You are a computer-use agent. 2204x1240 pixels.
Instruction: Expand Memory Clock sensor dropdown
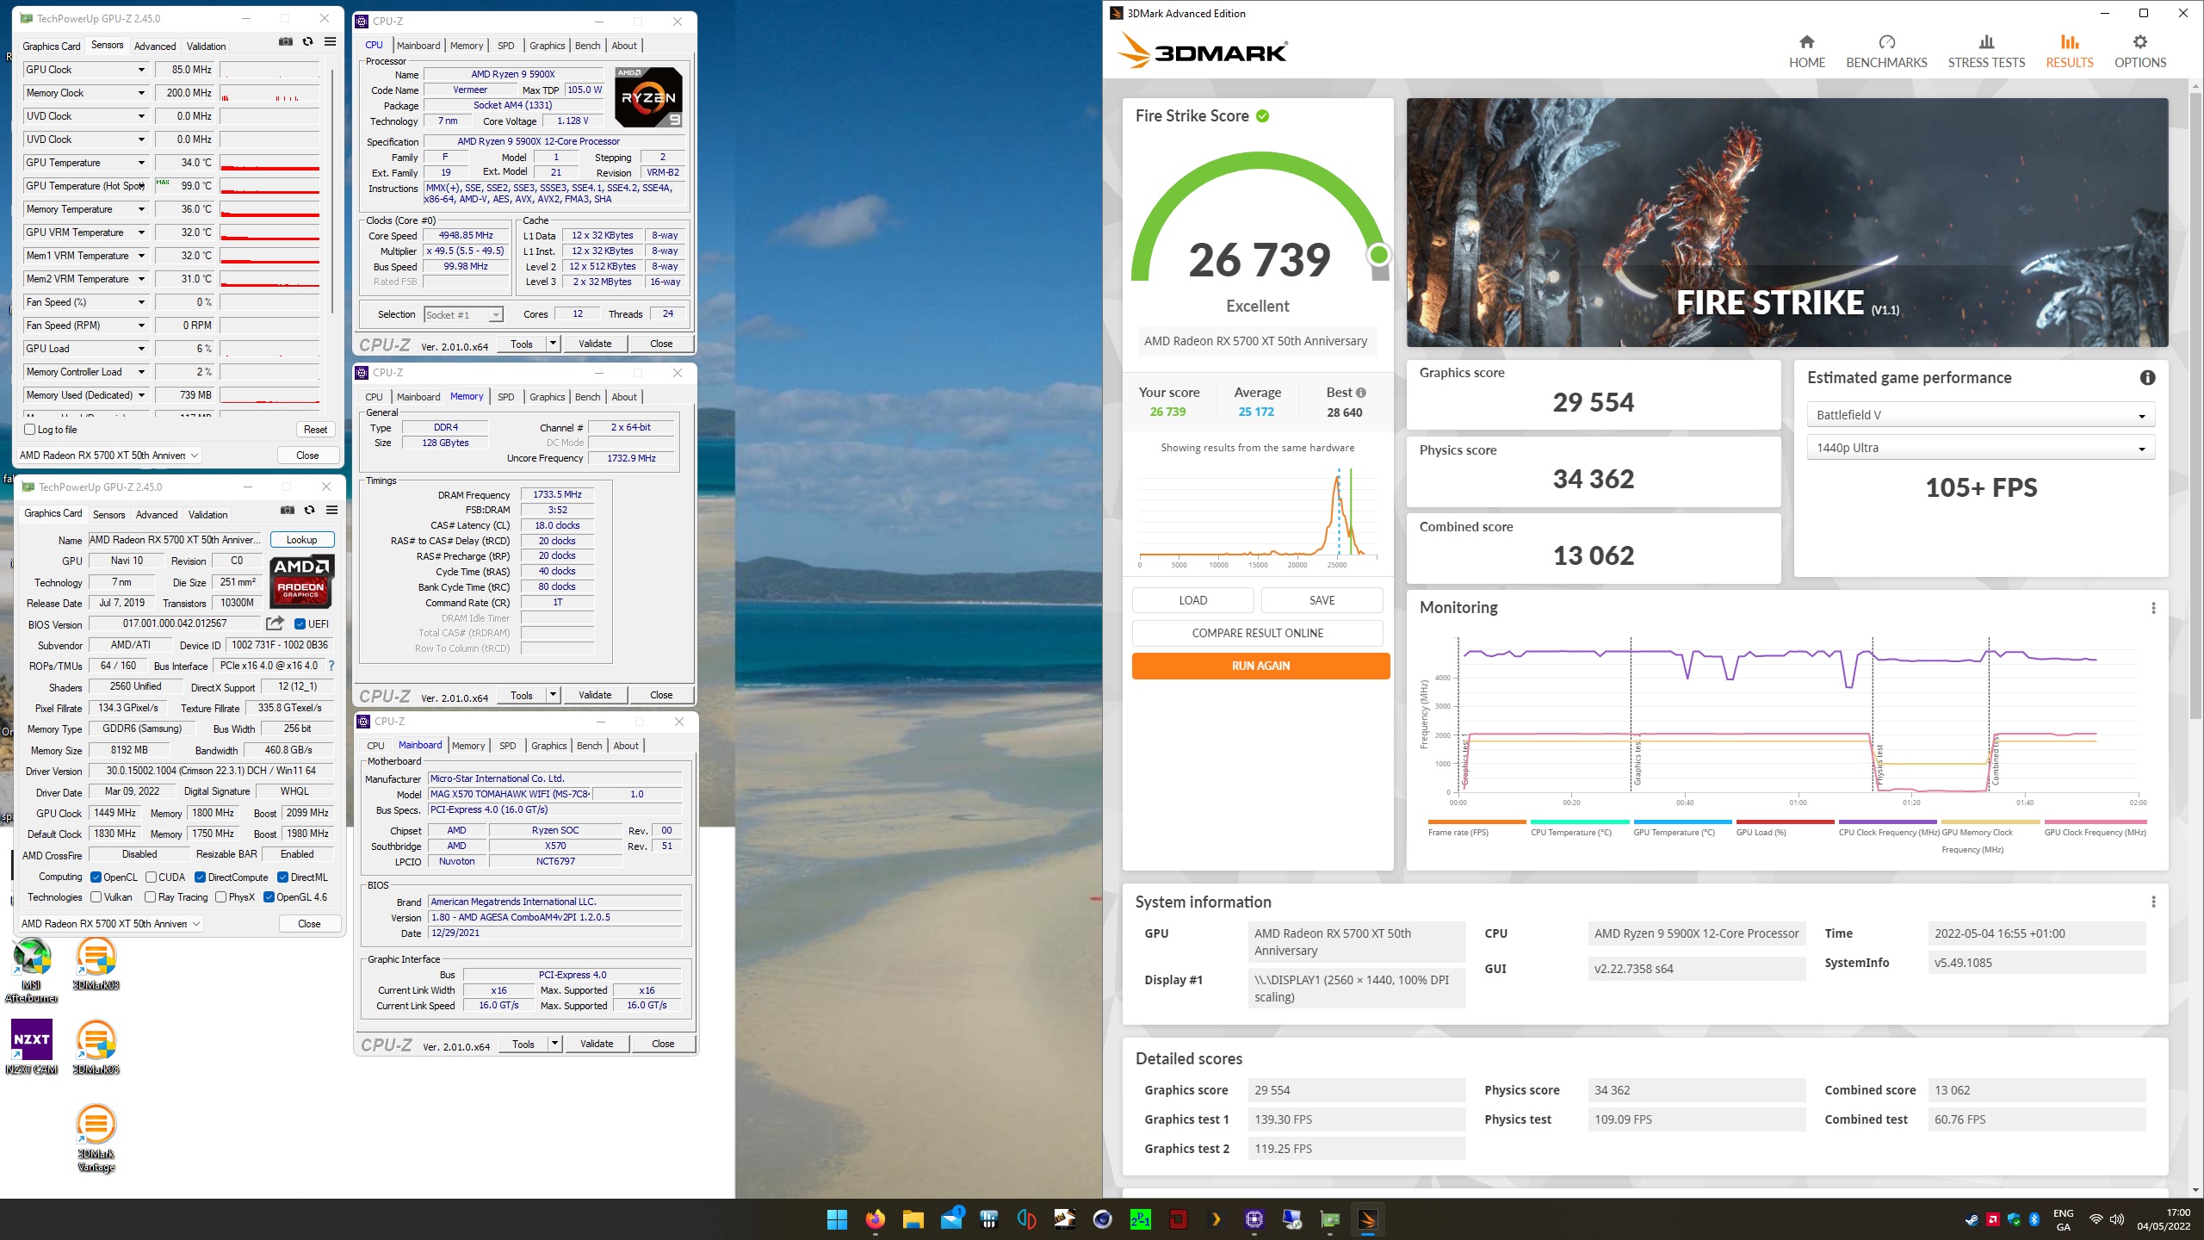pyautogui.click(x=141, y=93)
